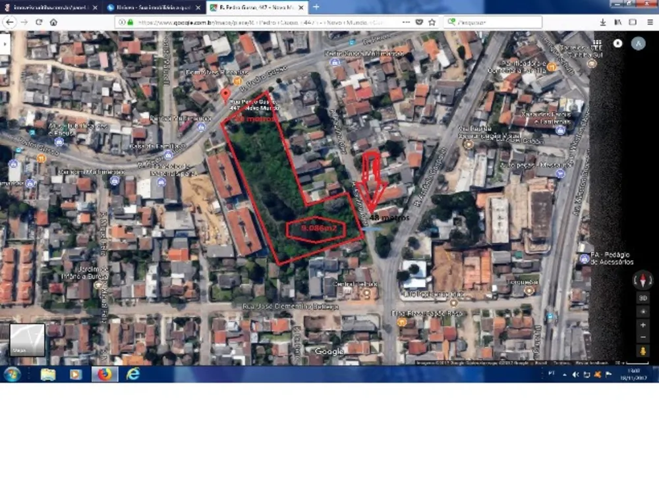Open the Firefox downloads arrow
The height and width of the screenshot is (494, 659).
point(603,22)
